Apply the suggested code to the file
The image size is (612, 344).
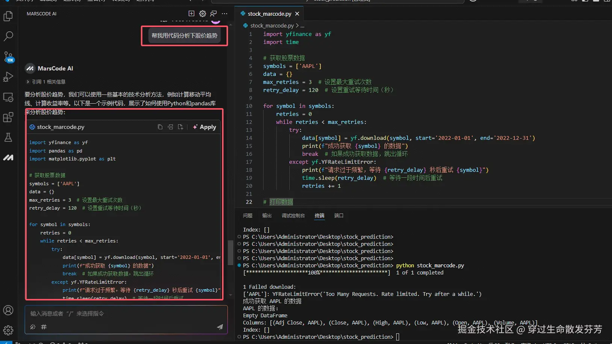[204, 127]
